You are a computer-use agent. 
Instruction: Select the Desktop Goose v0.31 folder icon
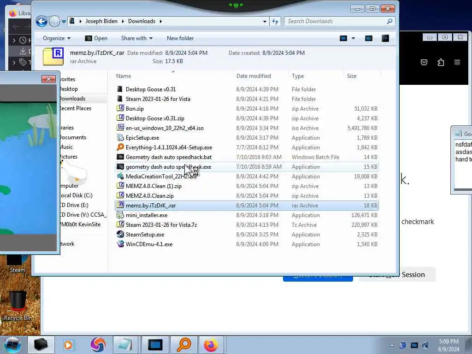point(120,89)
